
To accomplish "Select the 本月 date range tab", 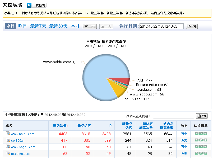I will tap(75, 26).
